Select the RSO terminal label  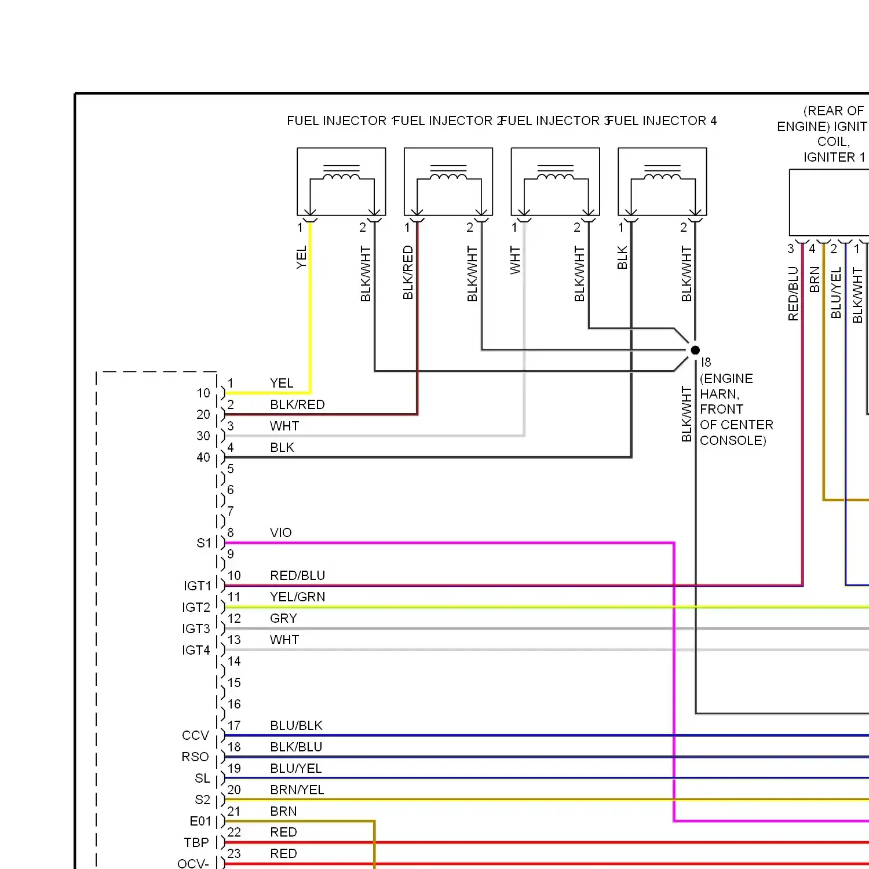pos(195,757)
